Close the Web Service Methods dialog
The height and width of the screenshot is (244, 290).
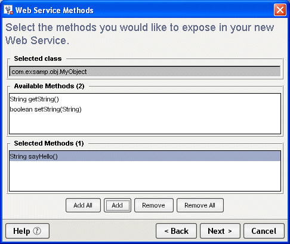[x=280, y=10]
